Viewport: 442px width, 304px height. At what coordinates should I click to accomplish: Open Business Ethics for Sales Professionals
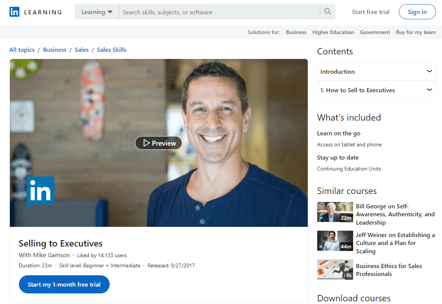point(389,270)
